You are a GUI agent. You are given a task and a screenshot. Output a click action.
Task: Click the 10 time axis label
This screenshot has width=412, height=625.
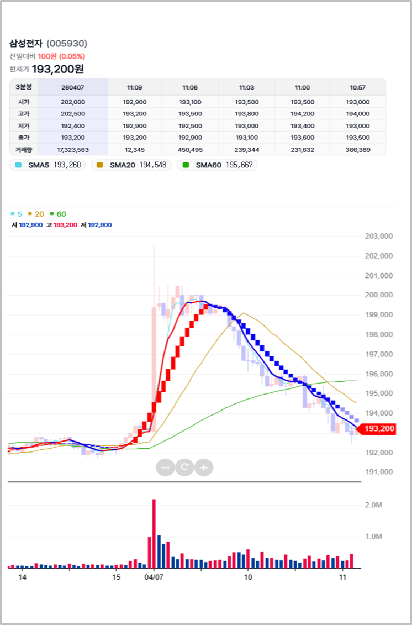click(x=248, y=577)
